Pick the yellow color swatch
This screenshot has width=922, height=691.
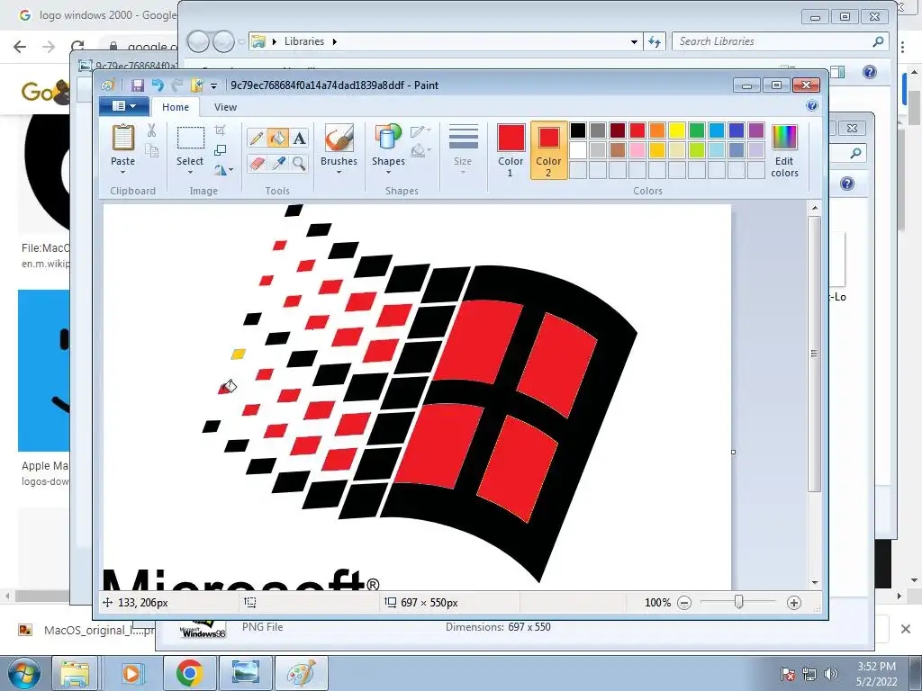tap(677, 130)
